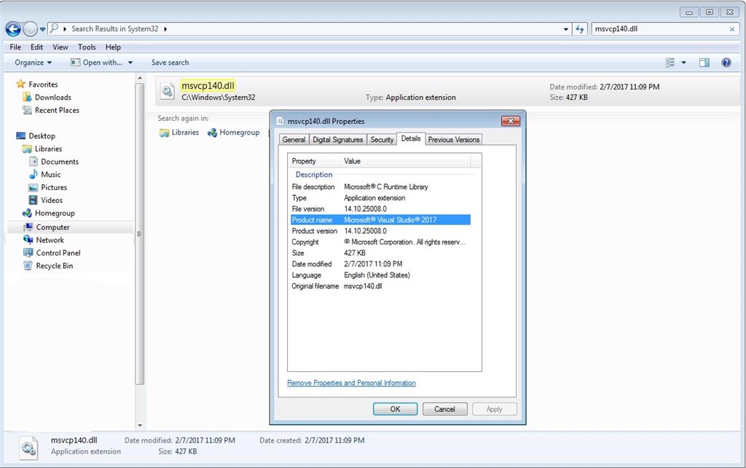Click the file icon in the details pane

pyautogui.click(x=28, y=448)
